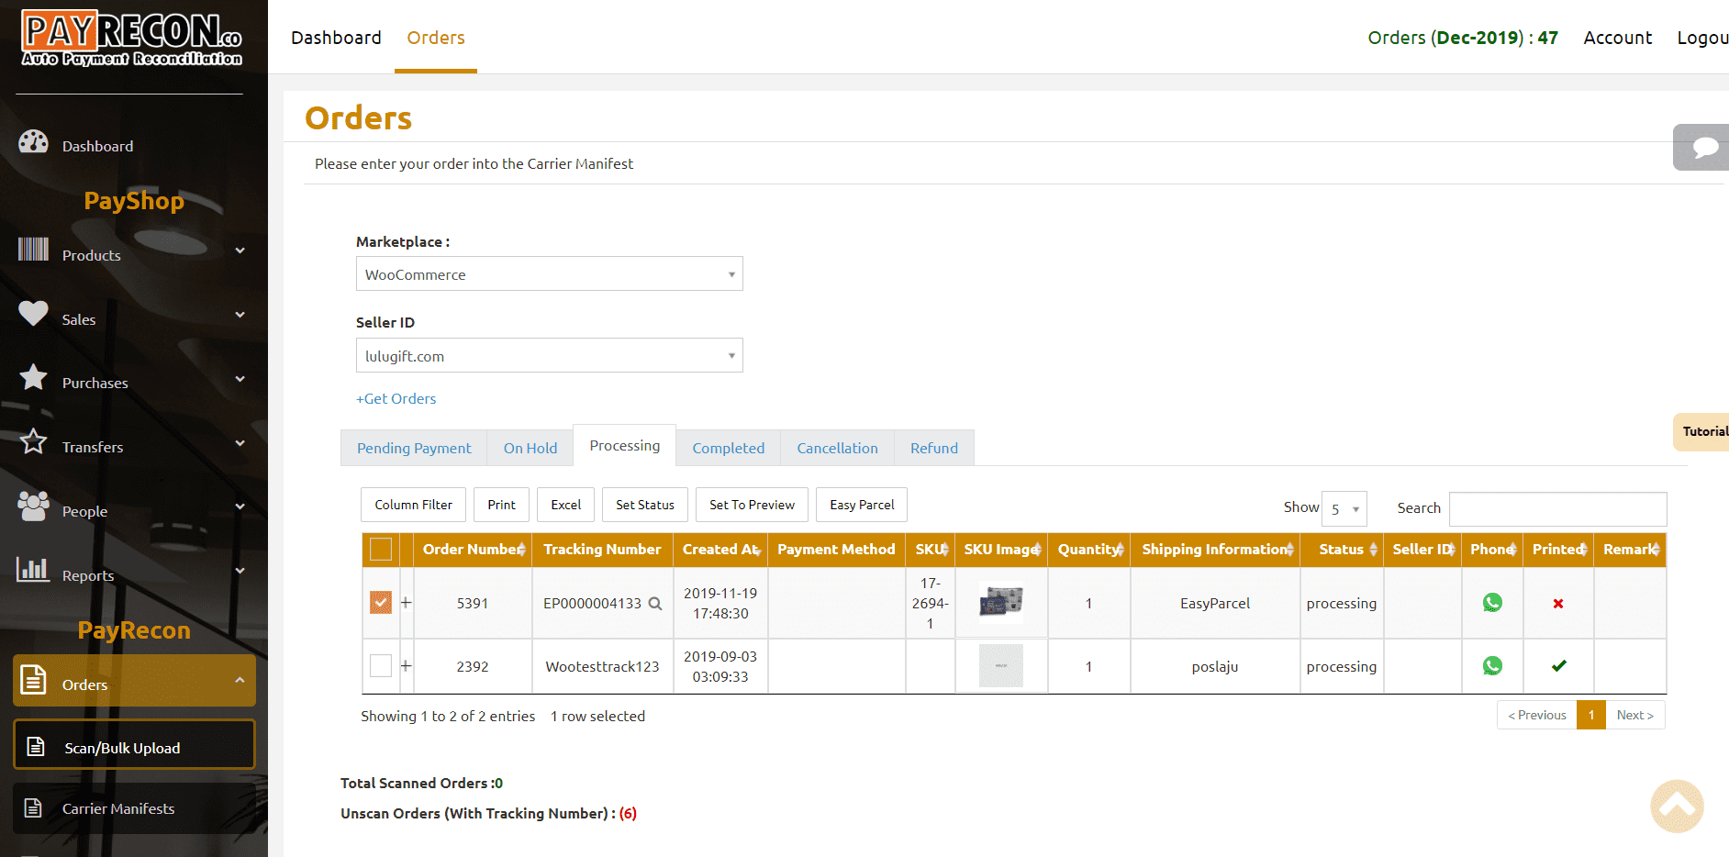Expand row details plus icon for order 2392
This screenshot has height=857, width=1729.
coord(406,666)
